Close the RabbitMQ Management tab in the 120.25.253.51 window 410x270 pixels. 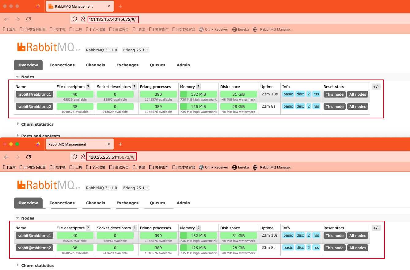pyautogui.click(x=109, y=144)
